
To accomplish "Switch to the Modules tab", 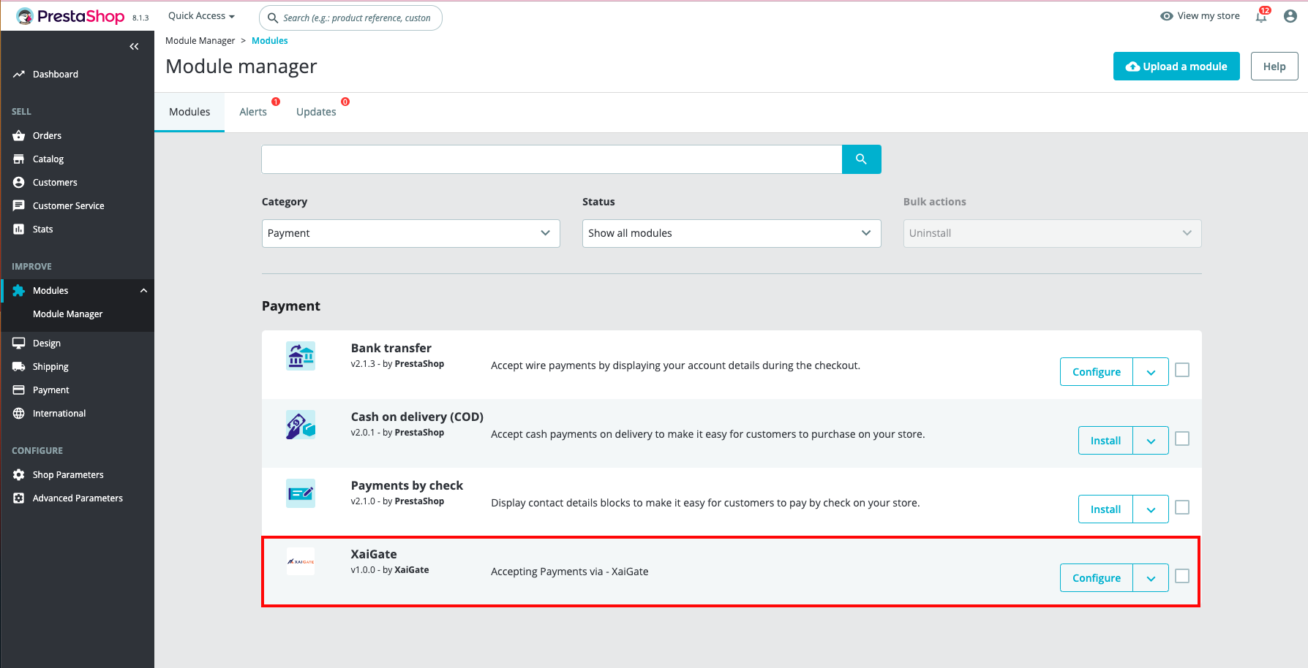I will [189, 112].
